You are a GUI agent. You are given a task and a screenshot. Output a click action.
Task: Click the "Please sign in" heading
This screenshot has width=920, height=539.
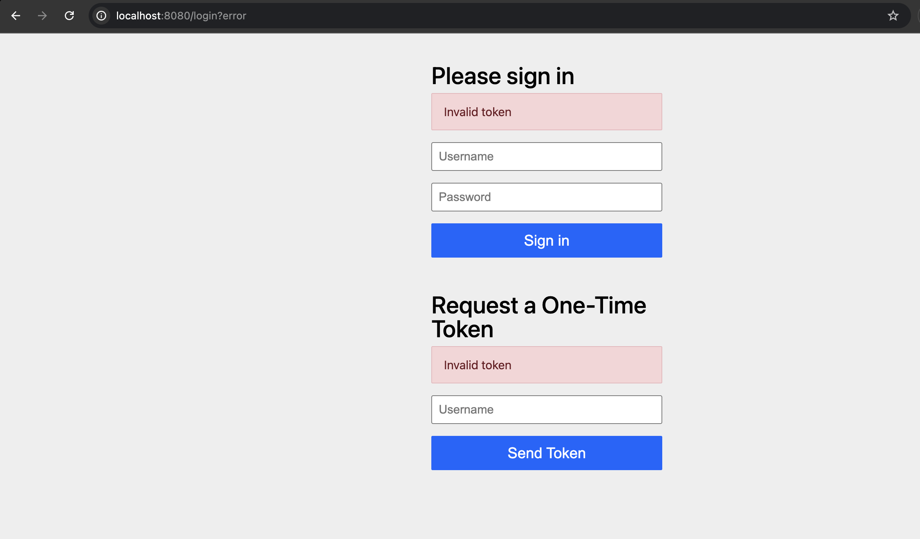[x=502, y=76]
